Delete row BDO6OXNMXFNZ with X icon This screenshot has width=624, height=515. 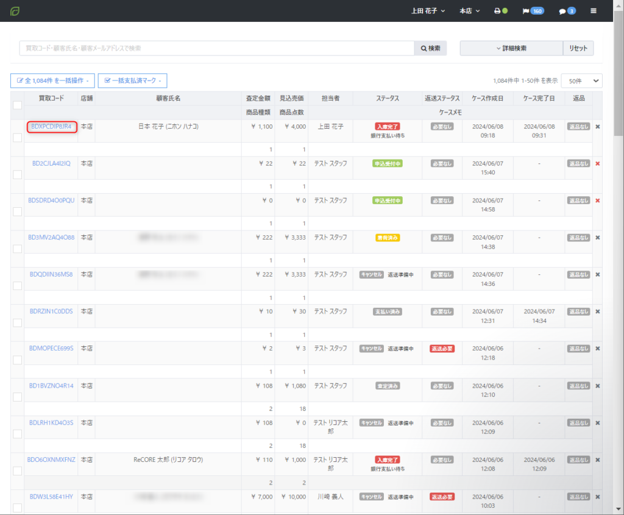(597, 460)
